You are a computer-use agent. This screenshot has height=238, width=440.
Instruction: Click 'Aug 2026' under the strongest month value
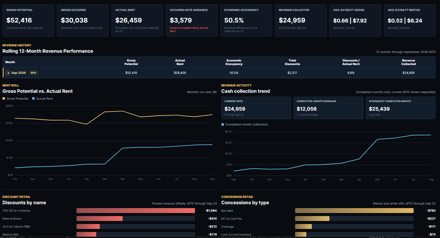pos(375,115)
